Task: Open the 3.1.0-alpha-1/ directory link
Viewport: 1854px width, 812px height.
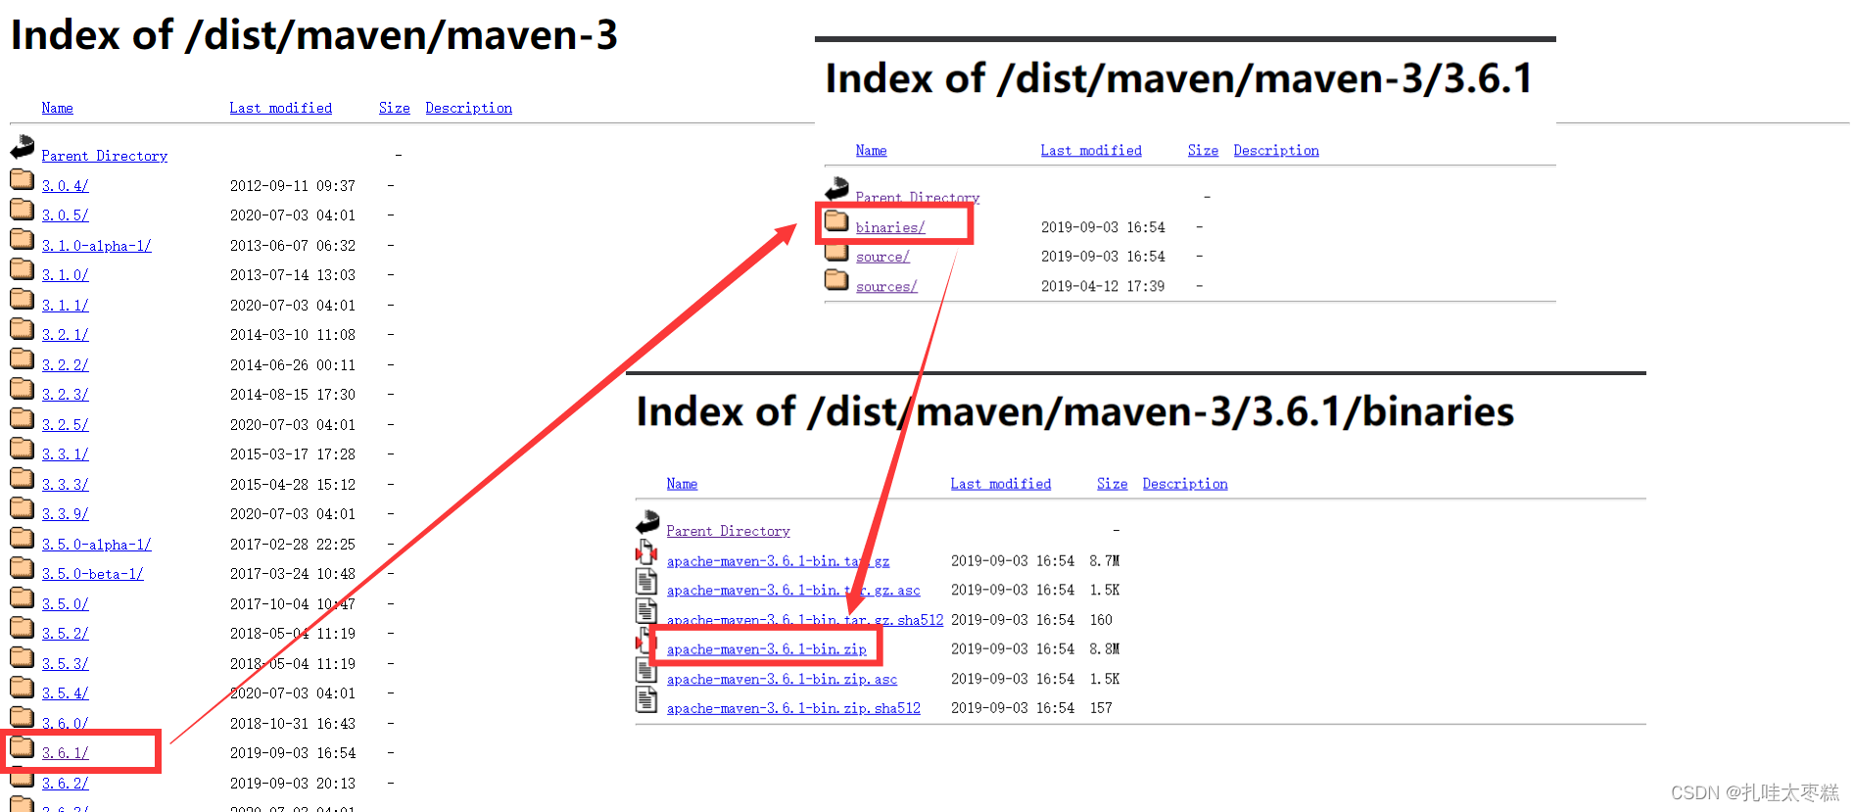Action: 96,246
